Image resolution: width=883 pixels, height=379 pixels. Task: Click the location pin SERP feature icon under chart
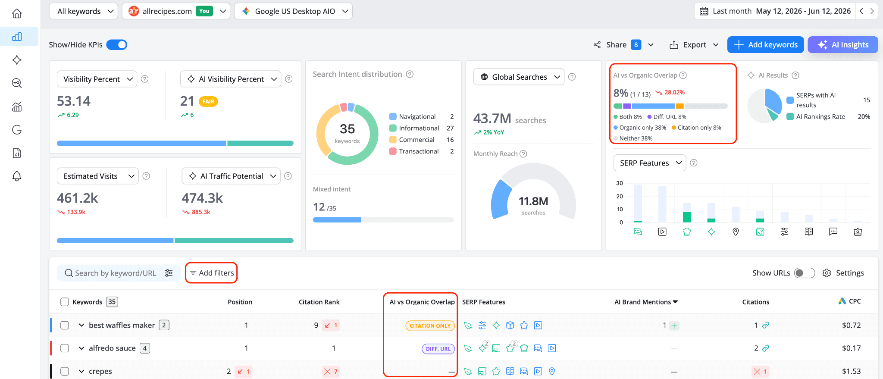click(x=736, y=232)
